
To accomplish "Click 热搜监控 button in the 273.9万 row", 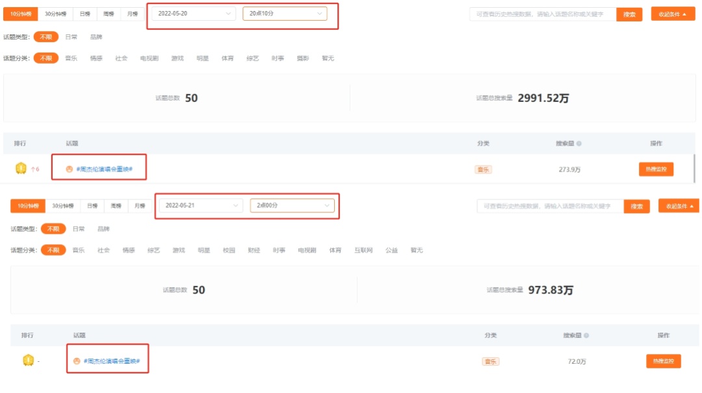I will [656, 170].
